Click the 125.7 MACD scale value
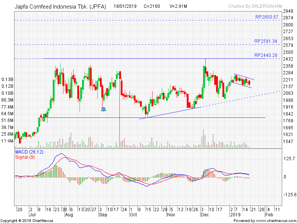Image resolution: width=297 pixels, height=223 pixels. [288, 159]
